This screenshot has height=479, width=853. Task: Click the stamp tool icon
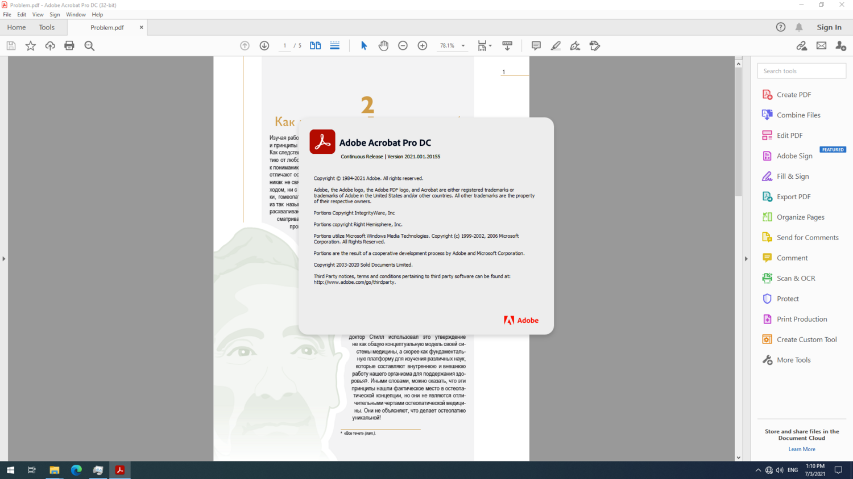point(595,45)
